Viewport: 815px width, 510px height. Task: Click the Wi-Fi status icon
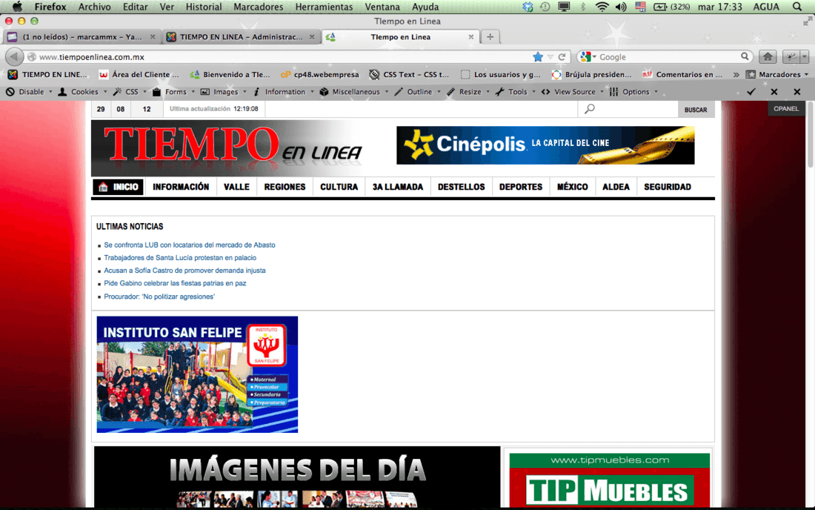coord(602,7)
